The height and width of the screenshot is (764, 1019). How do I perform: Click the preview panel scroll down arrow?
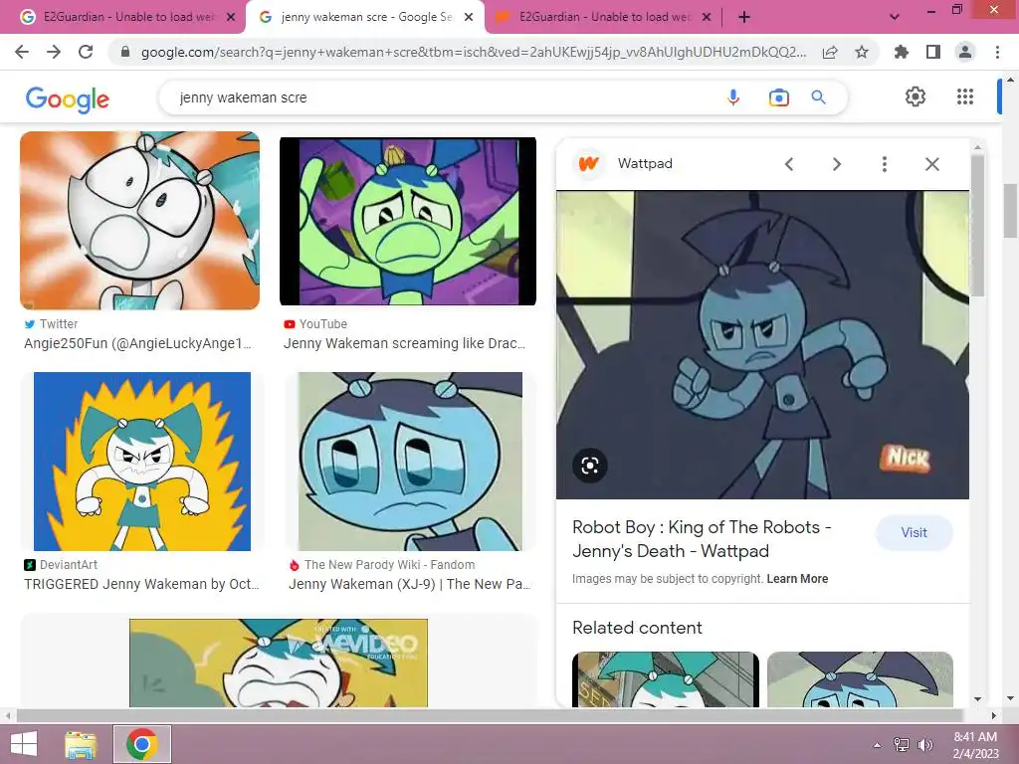(x=977, y=699)
